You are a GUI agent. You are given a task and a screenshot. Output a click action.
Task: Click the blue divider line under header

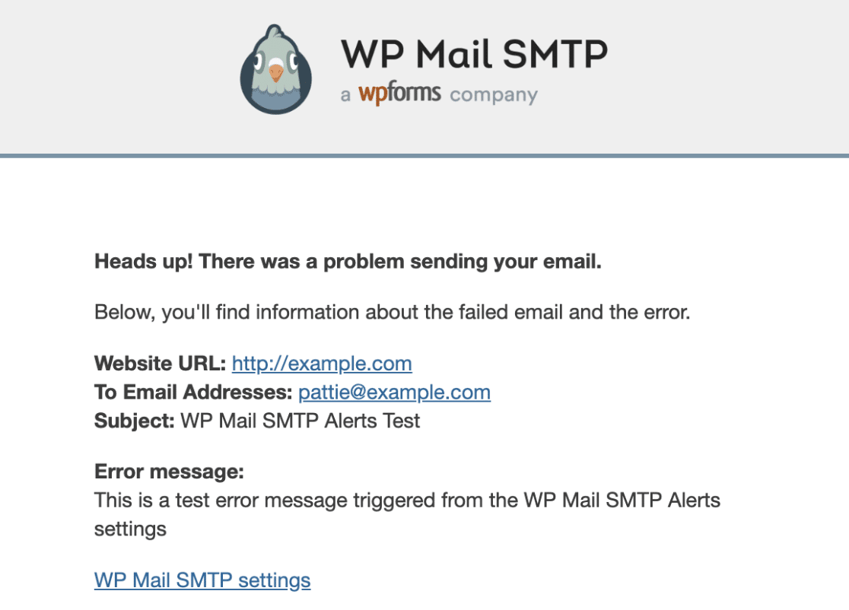(424, 156)
